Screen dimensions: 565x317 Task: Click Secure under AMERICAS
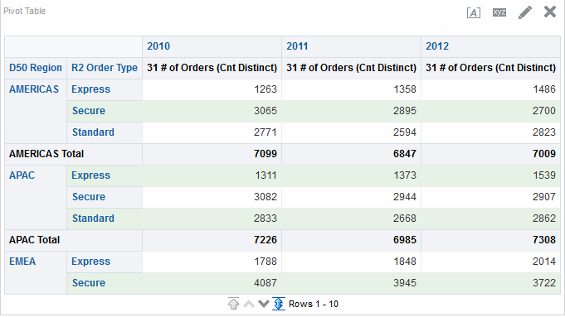click(x=89, y=111)
